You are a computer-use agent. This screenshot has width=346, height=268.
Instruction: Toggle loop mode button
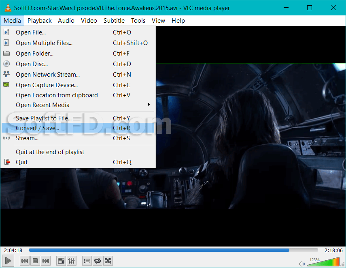point(98,261)
